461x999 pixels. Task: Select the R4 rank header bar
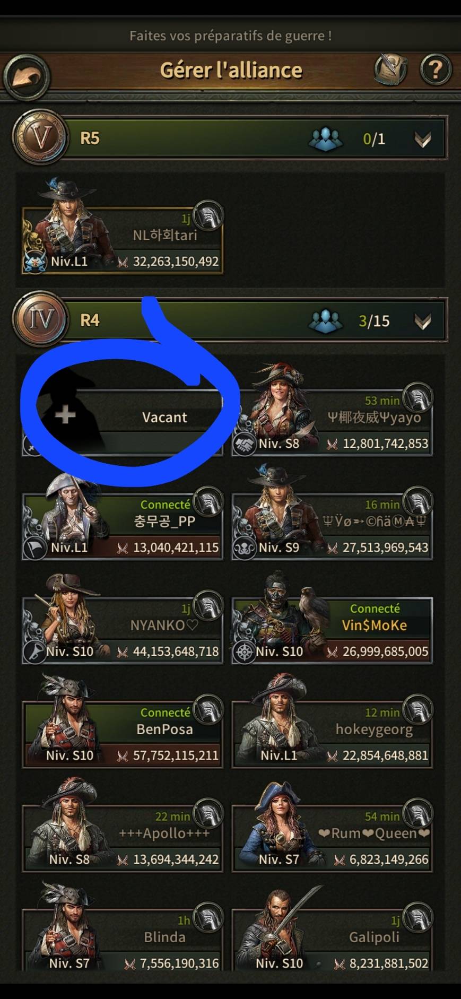coord(229,320)
